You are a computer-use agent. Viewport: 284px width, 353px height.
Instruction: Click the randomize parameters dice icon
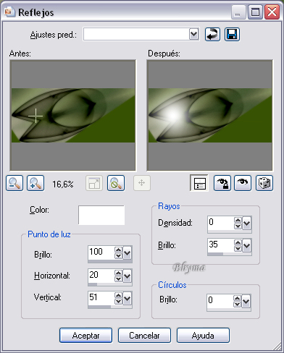[x=264, y=183]
